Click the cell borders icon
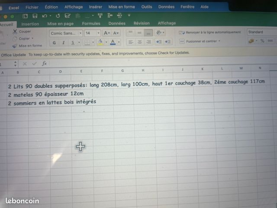 [87, 42]
